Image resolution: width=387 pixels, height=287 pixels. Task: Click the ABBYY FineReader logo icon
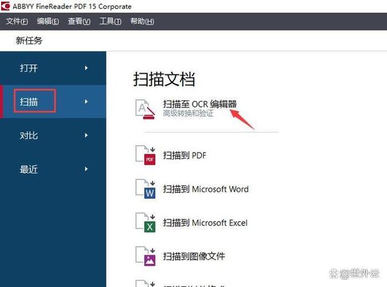coord(5,6)
